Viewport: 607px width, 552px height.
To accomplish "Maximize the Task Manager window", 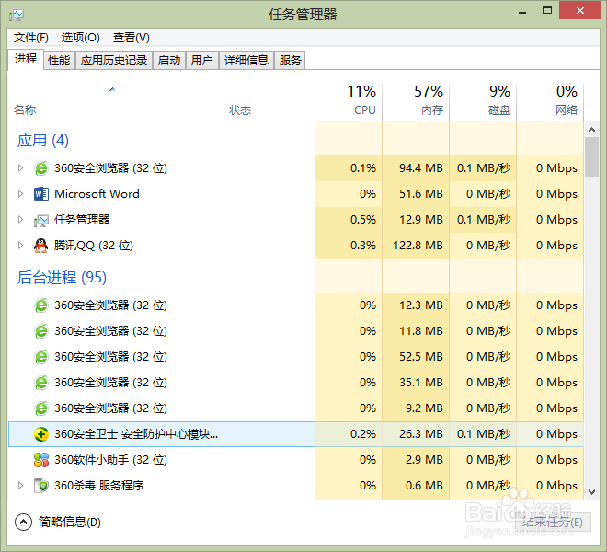I will point(547,11).
